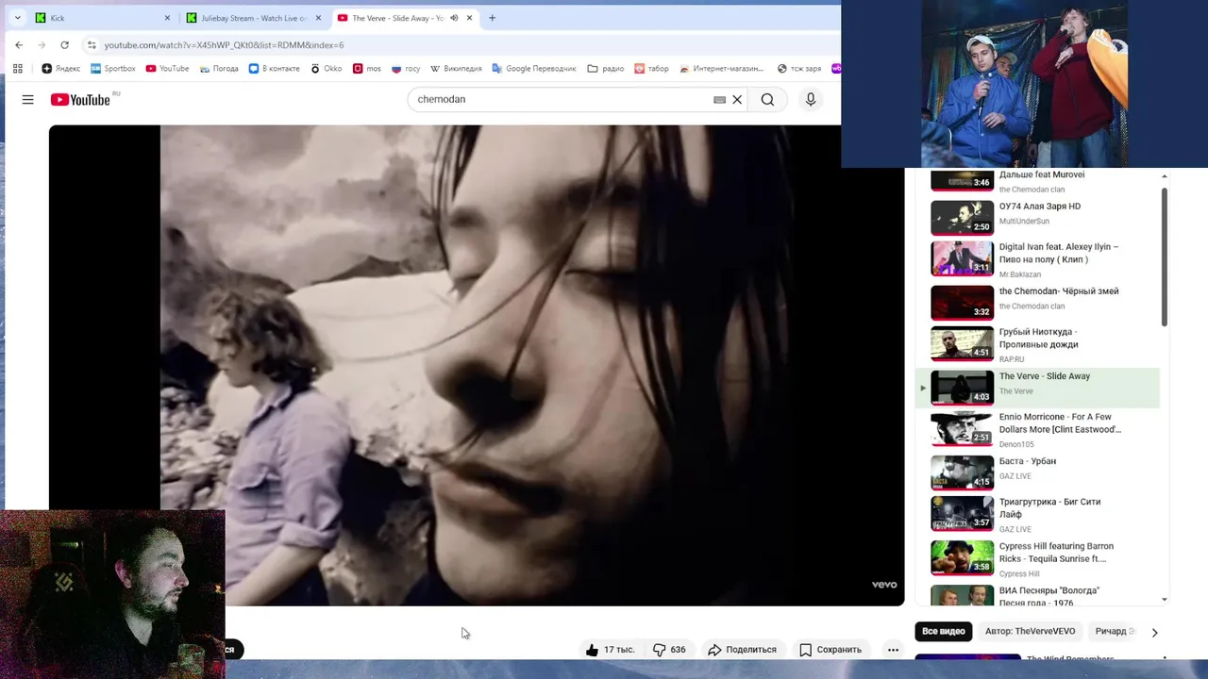Open Википедия bookmark
1208x679 pixels.
coord(456,68)
